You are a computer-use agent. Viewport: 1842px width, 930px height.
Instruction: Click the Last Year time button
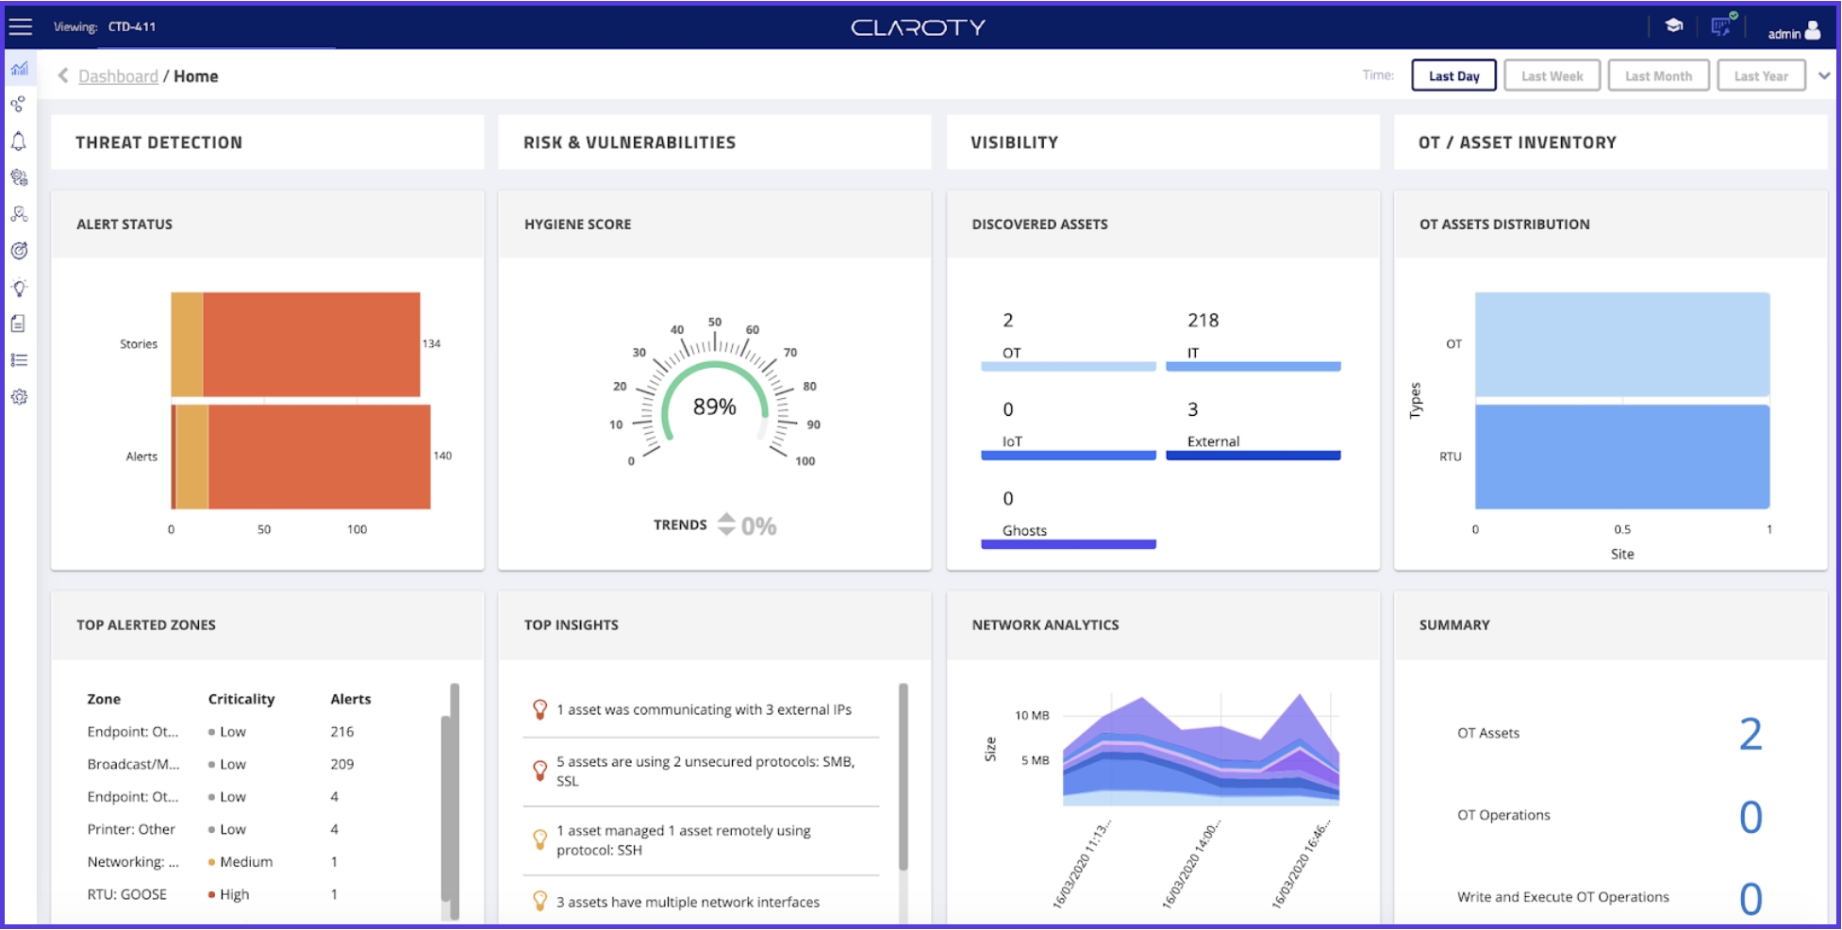point(1761,75)
